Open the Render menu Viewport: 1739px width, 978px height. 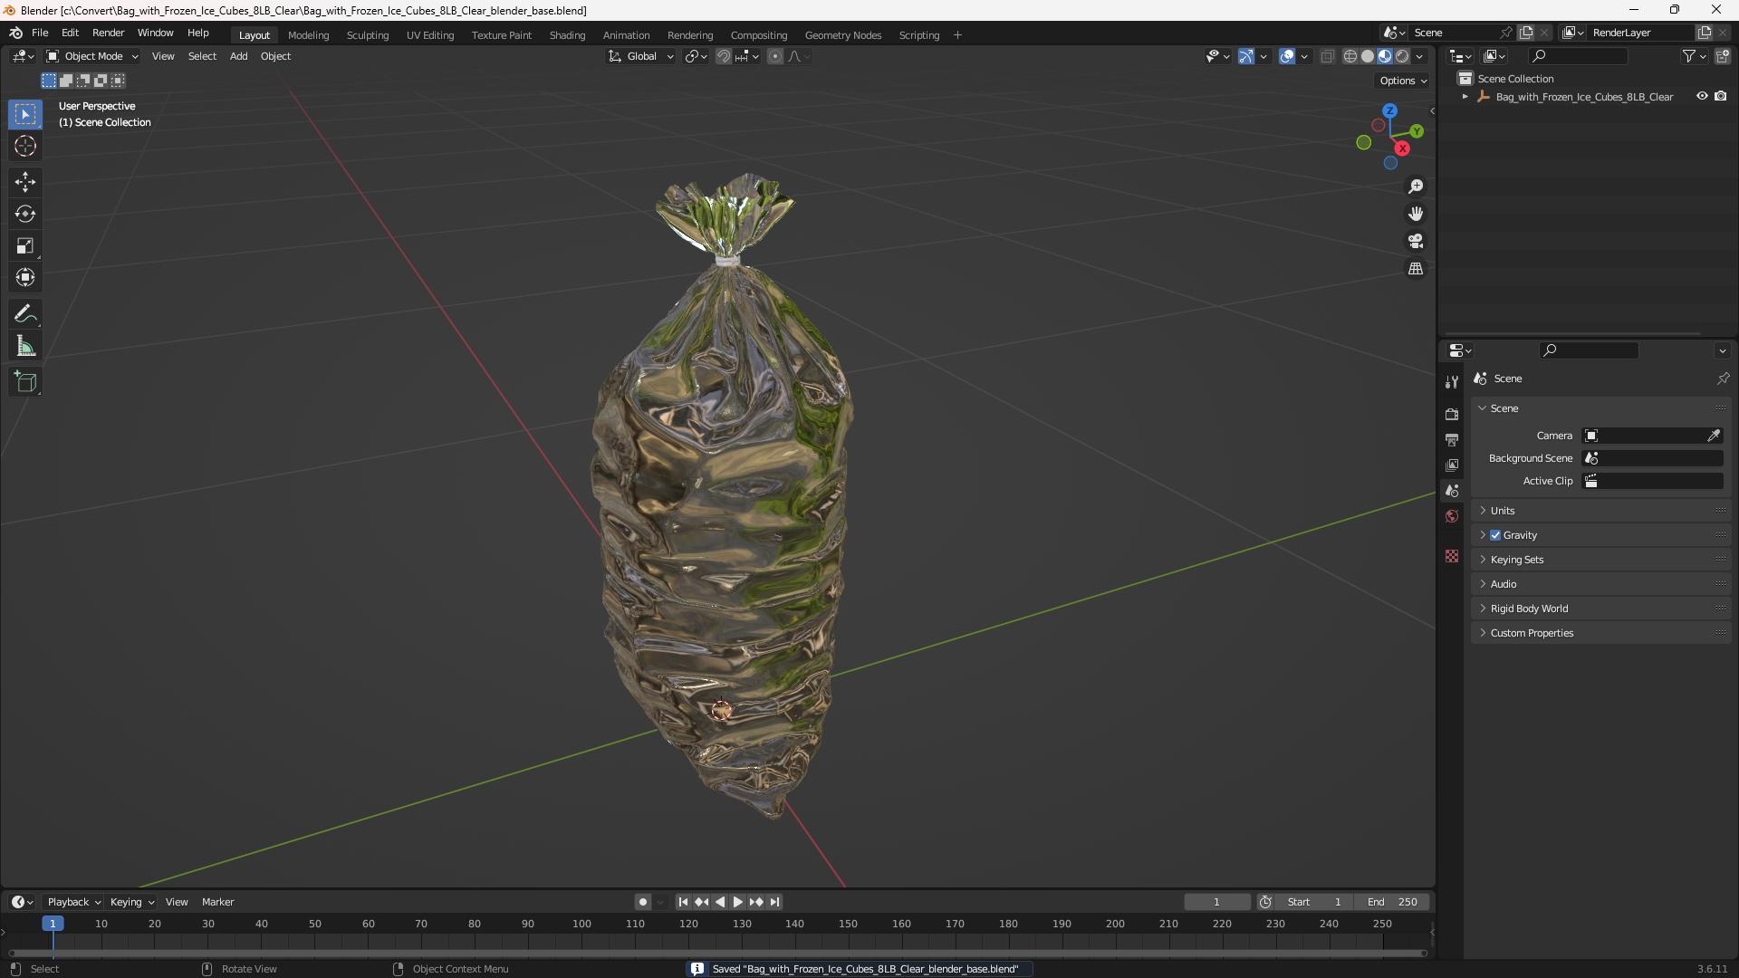click(x=108, y=33)
